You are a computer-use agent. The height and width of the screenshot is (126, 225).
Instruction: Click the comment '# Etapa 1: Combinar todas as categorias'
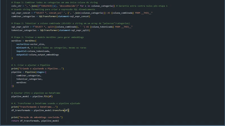click(x=36, y=3)
